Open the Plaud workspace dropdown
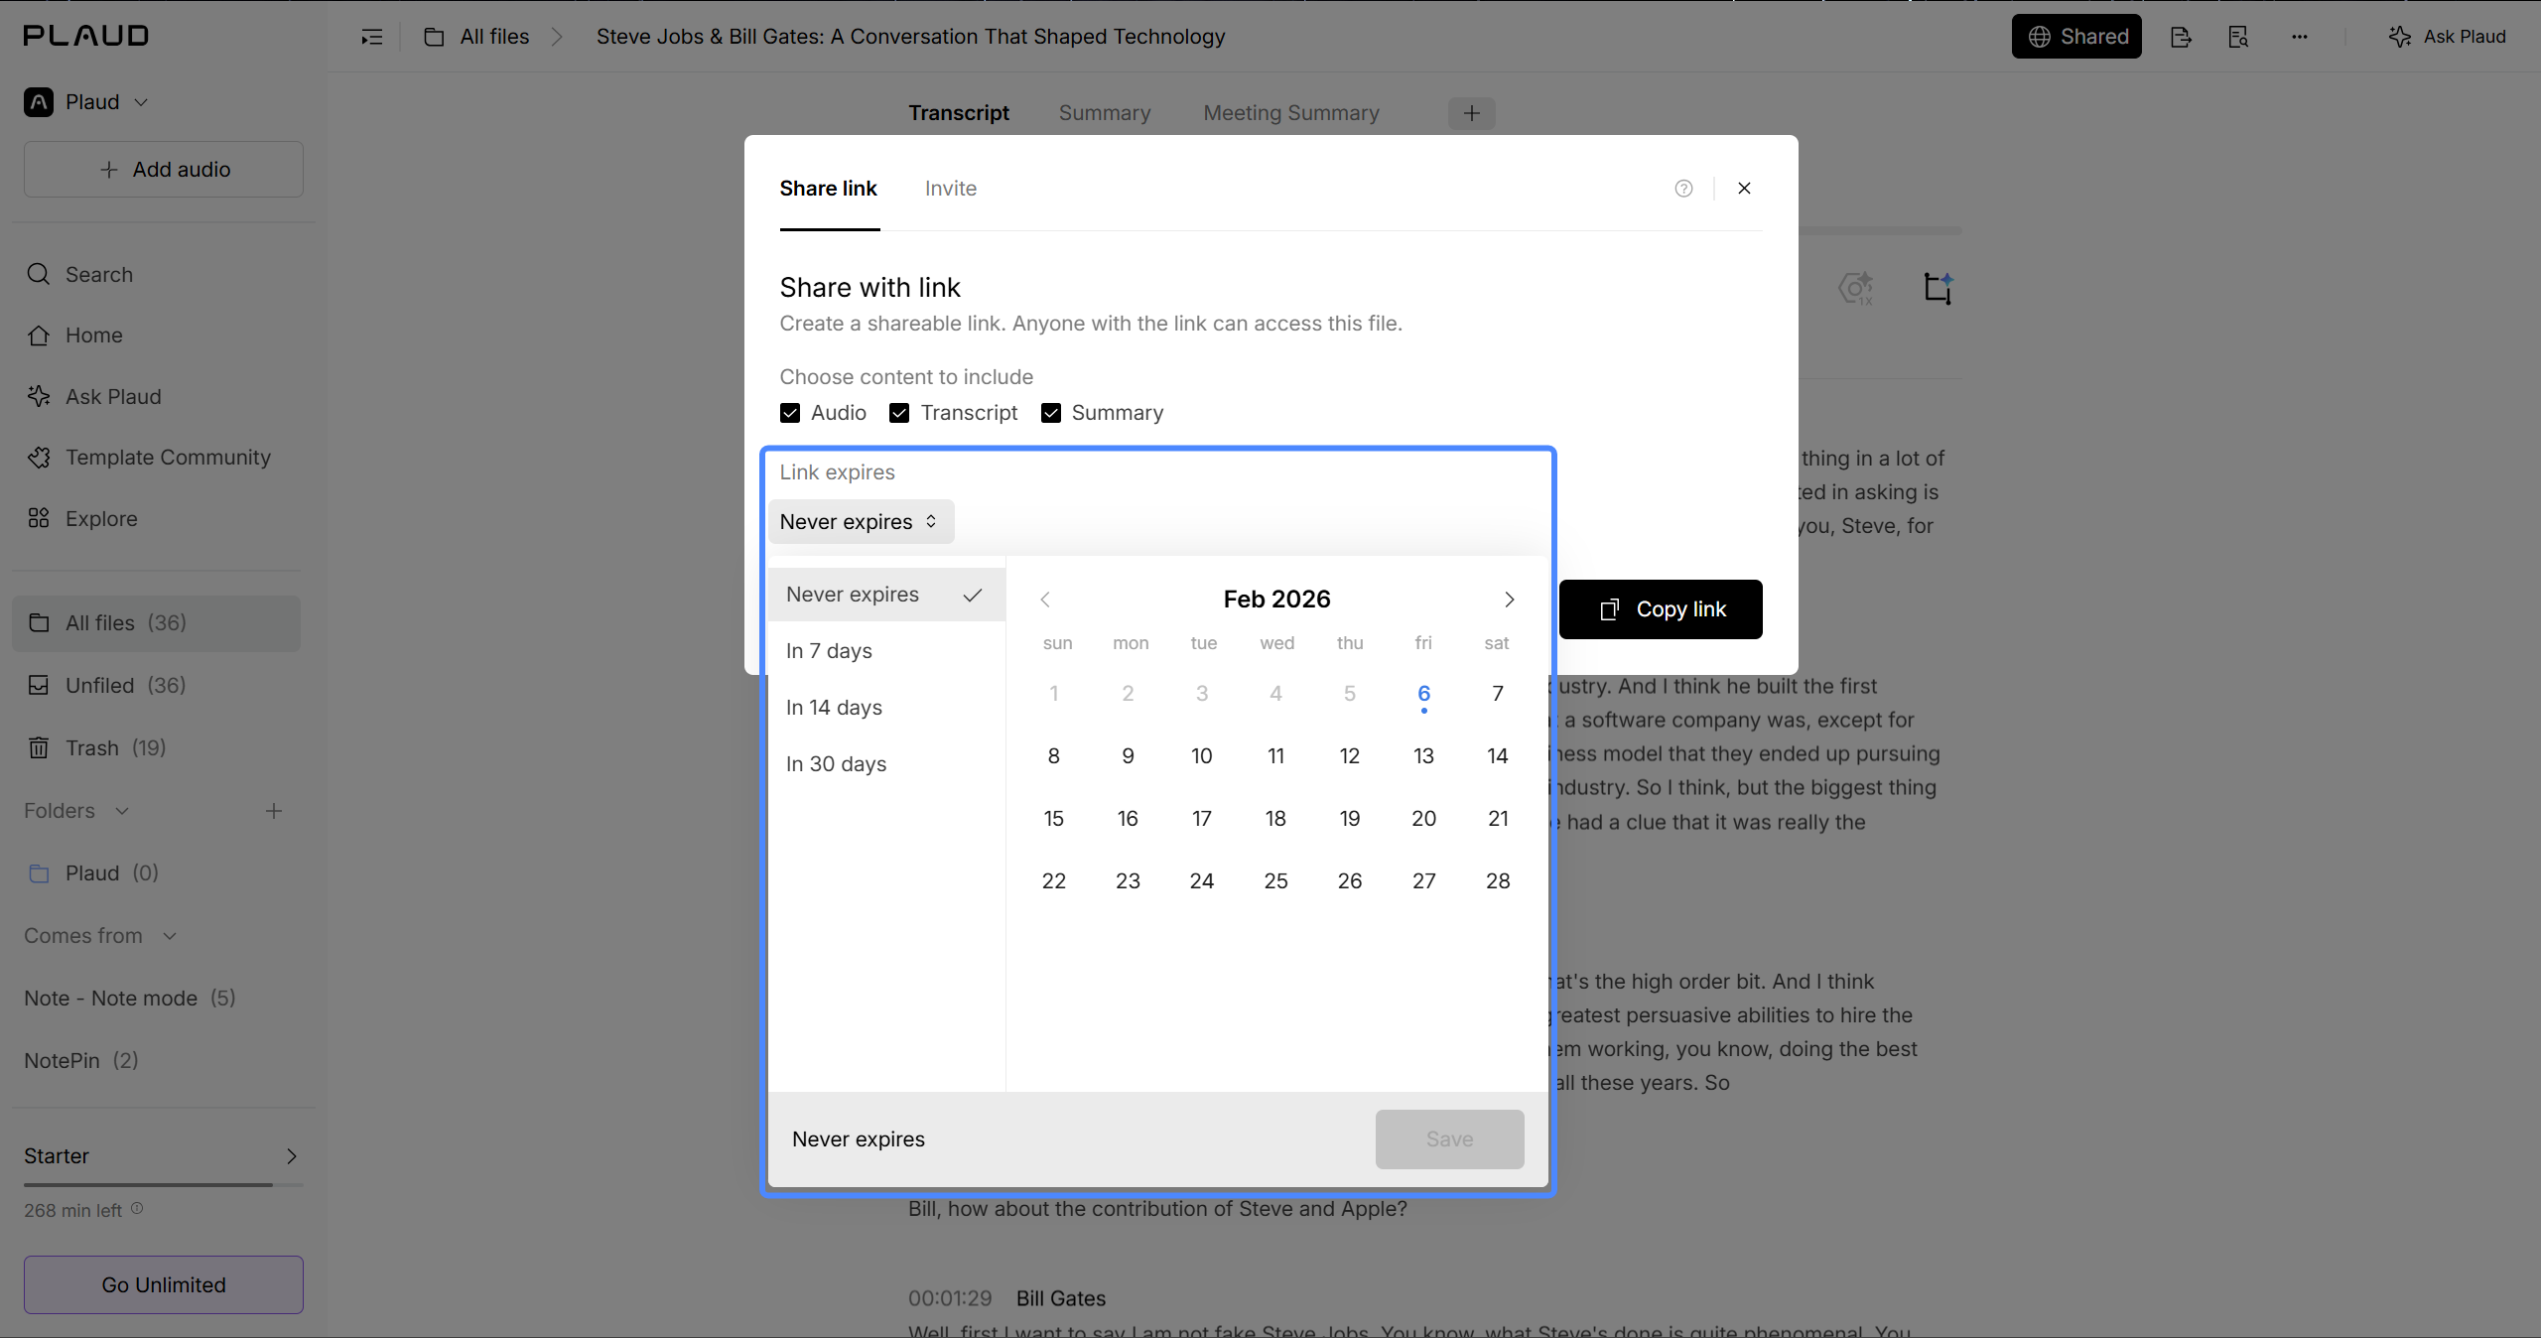Viewport: 2541px width, 1338px height. 86,102
